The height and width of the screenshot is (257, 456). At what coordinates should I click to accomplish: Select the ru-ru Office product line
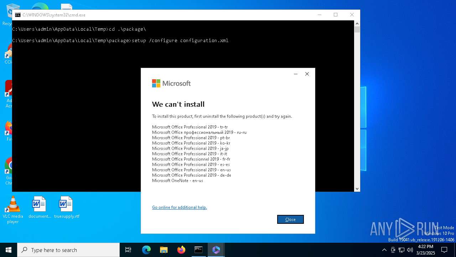(x=199, y=132)
